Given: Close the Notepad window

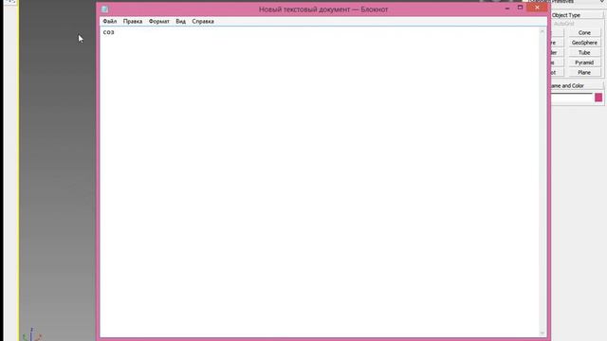Looking at the screenshot, I should [x=538, y=8].
